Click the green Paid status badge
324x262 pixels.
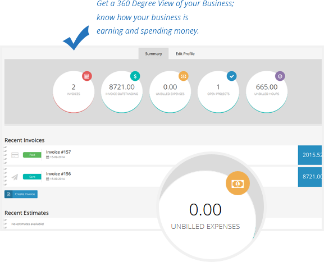pos(32,155)
